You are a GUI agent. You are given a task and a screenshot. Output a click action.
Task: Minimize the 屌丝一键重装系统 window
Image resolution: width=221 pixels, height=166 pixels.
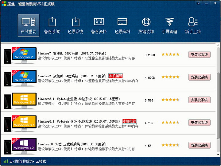click(207, 3)
